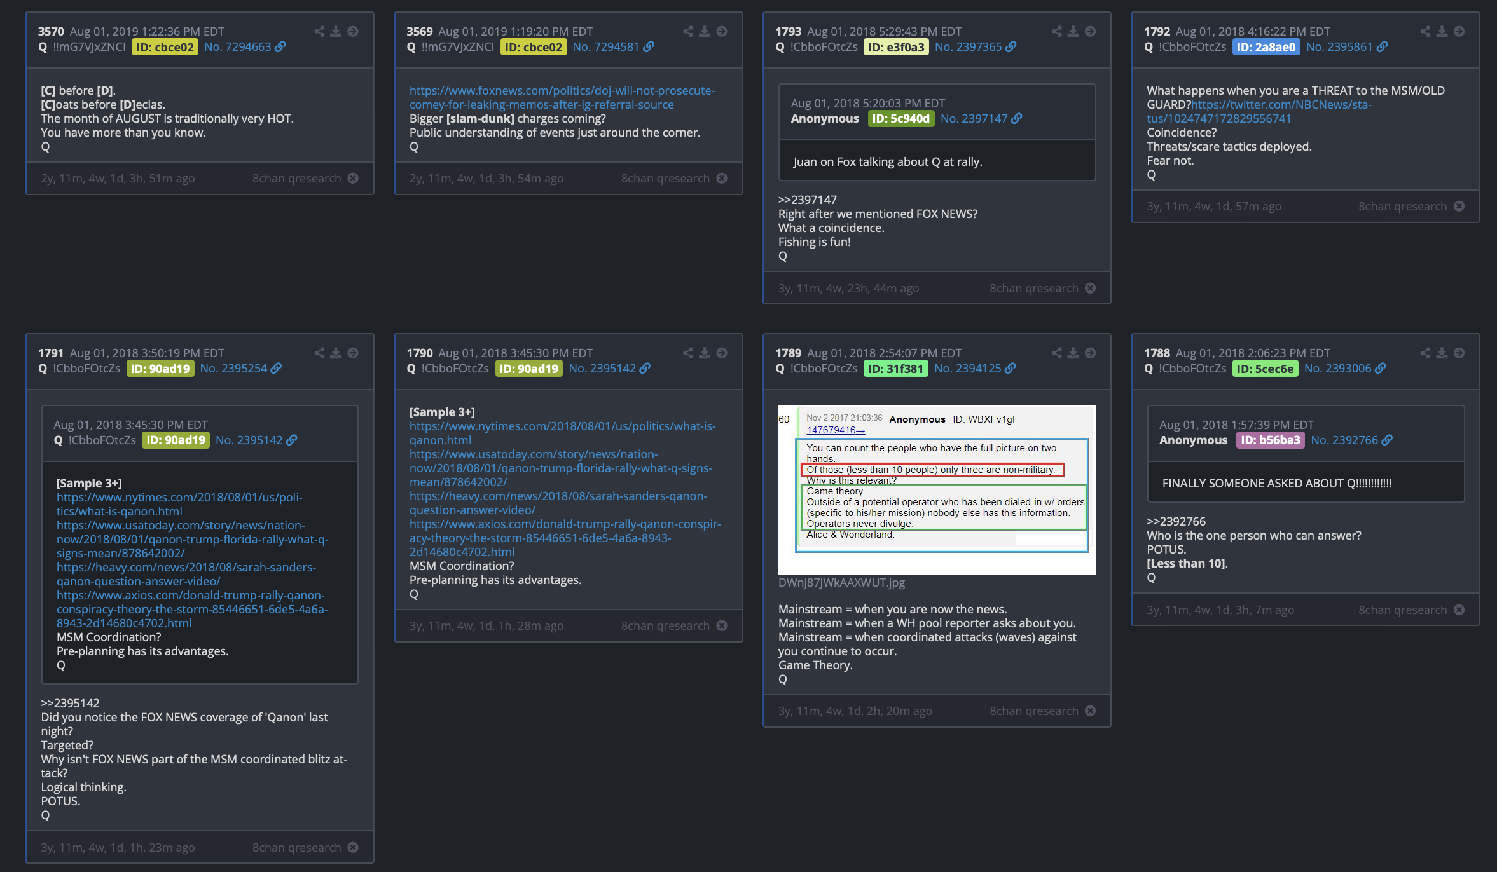Open post 1791 via arrow icon

[353, 353]
